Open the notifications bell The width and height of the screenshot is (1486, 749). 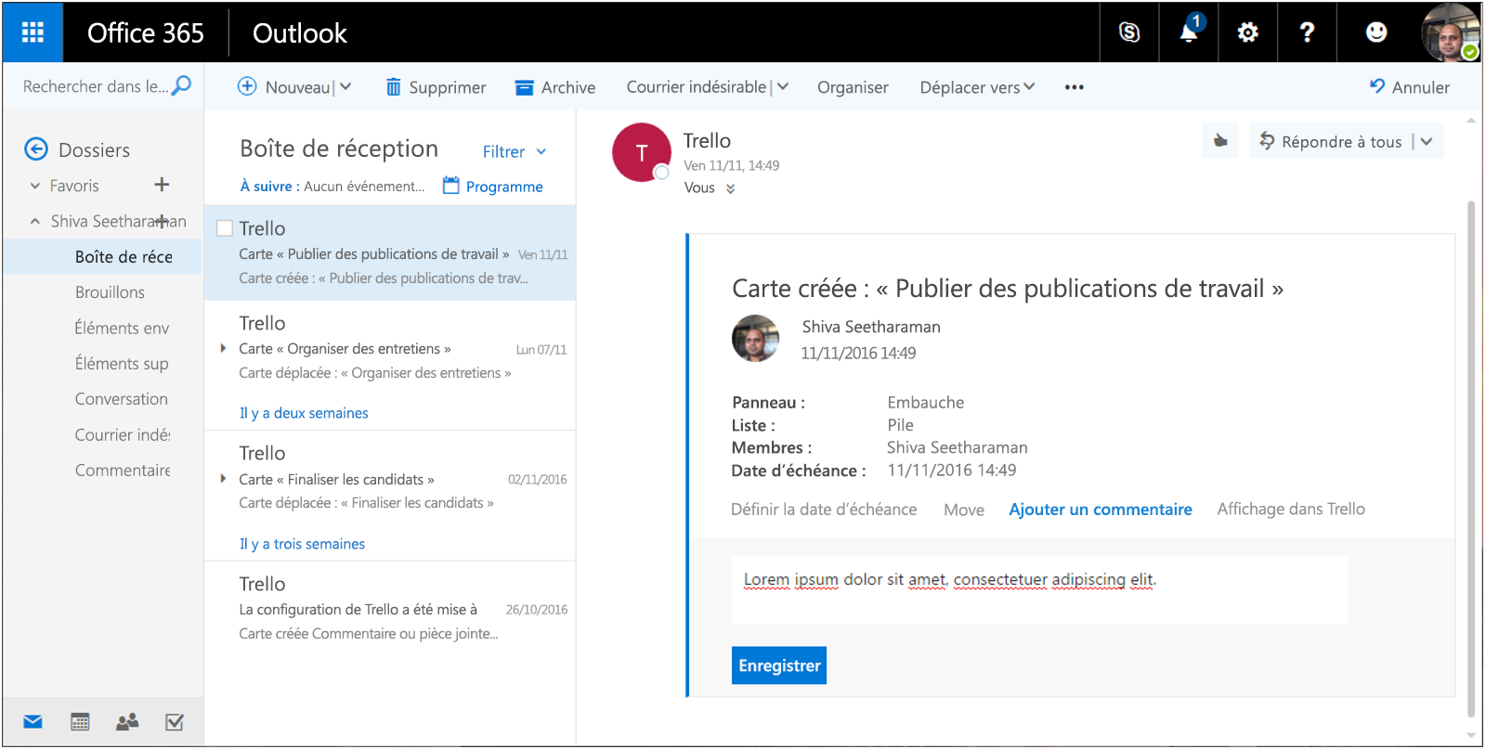[1189, 32]
